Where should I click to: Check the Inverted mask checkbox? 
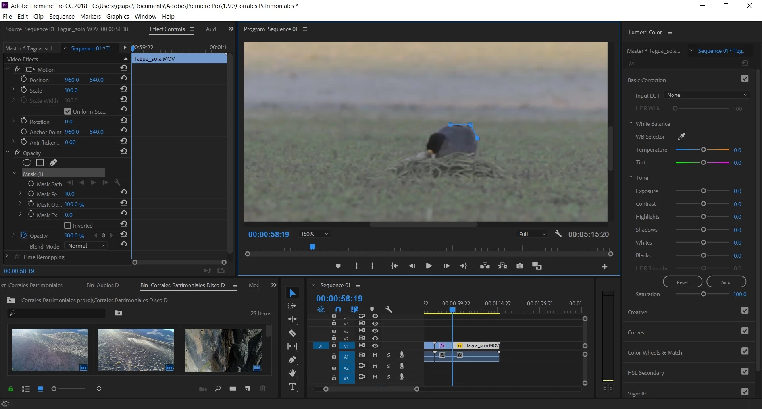(x=68, y=226)
